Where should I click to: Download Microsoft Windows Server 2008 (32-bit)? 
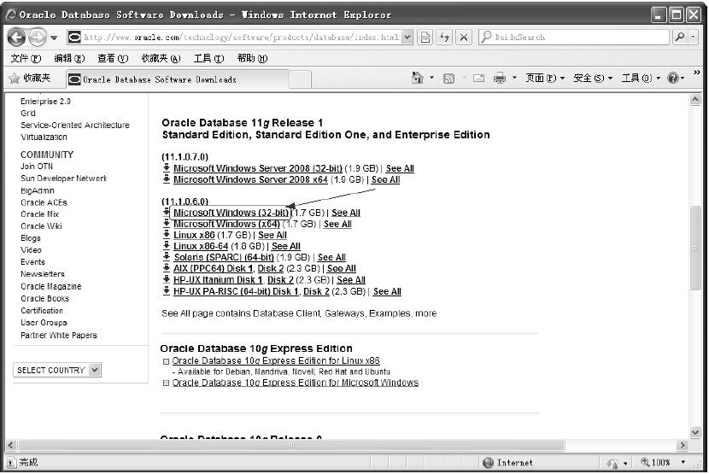pyautogui.click(x=258, y=169)
